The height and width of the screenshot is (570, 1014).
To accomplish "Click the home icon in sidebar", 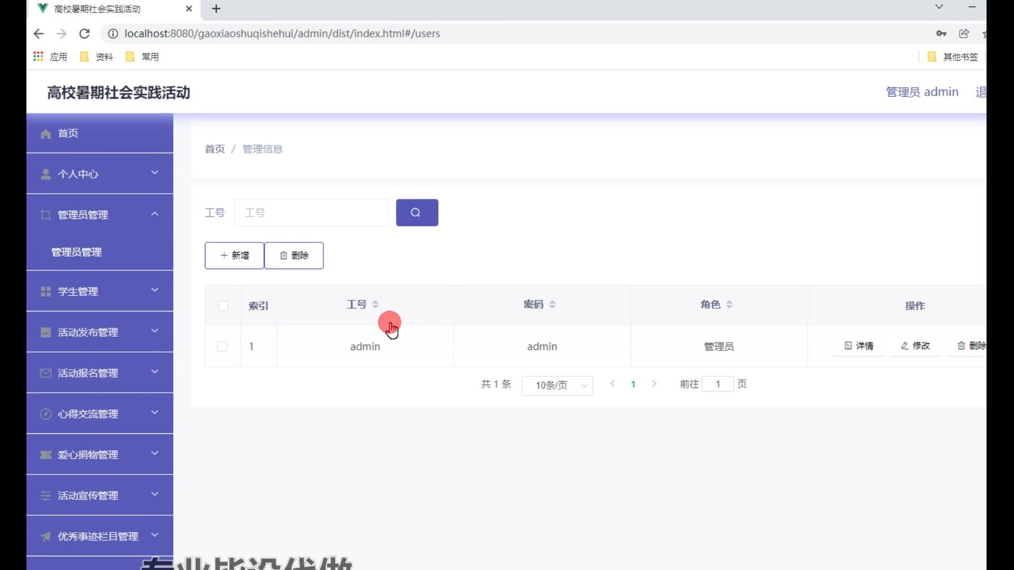I will pos(46,134).
